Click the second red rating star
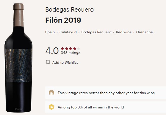The image size is (166, 115). [66, 49]
